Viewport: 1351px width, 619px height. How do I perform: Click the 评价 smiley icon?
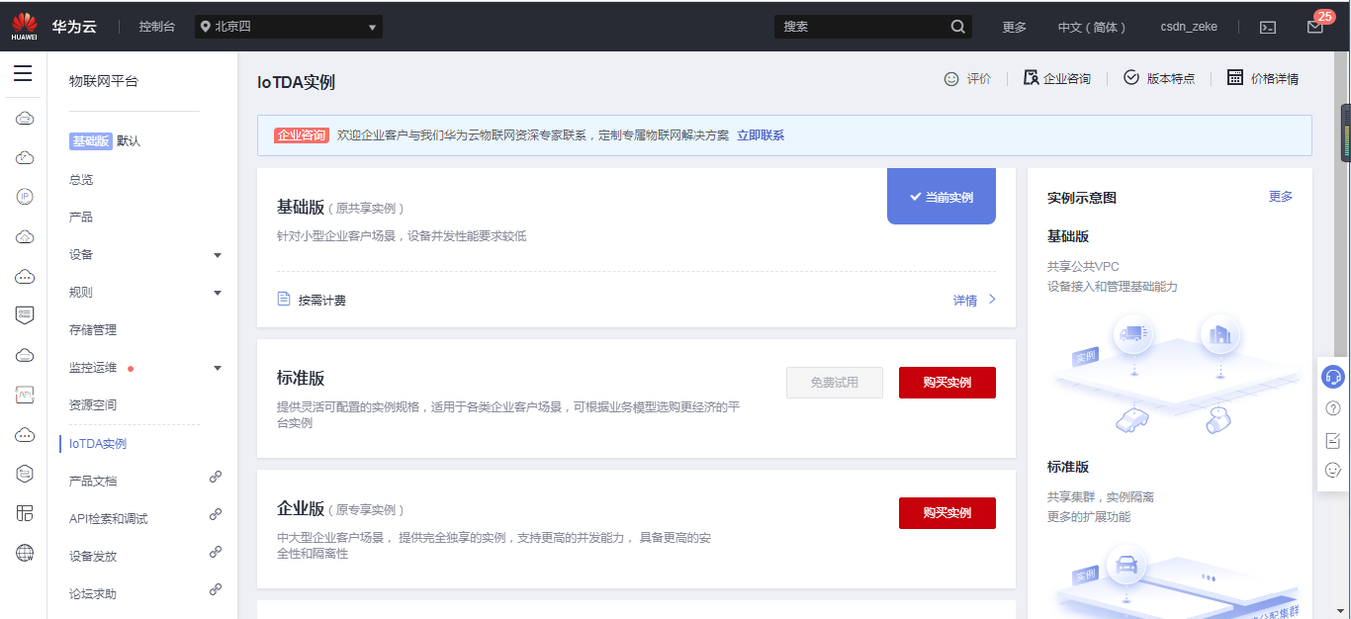click(x=951, y=78)
